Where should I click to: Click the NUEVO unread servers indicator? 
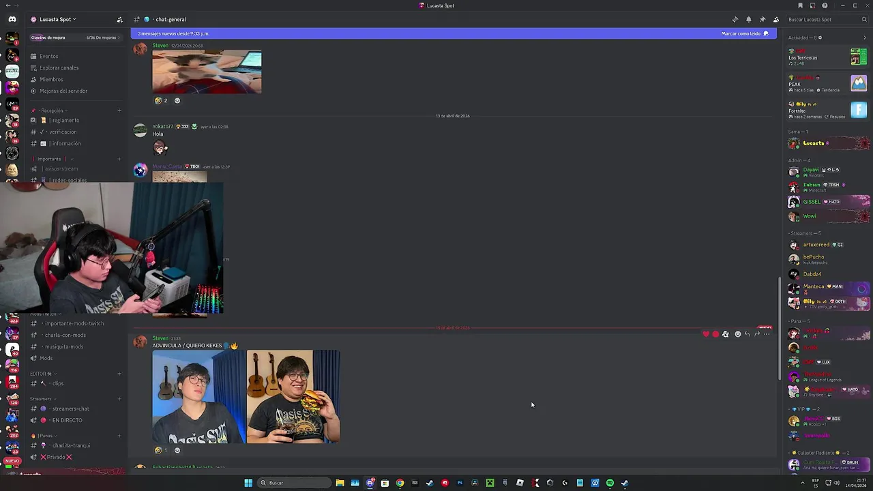(12, 461)
